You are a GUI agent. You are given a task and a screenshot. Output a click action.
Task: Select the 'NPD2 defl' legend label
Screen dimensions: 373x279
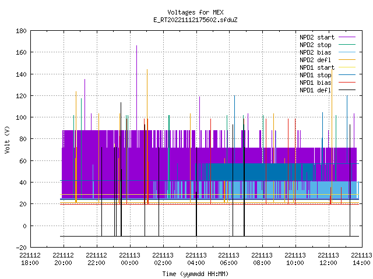315,60
